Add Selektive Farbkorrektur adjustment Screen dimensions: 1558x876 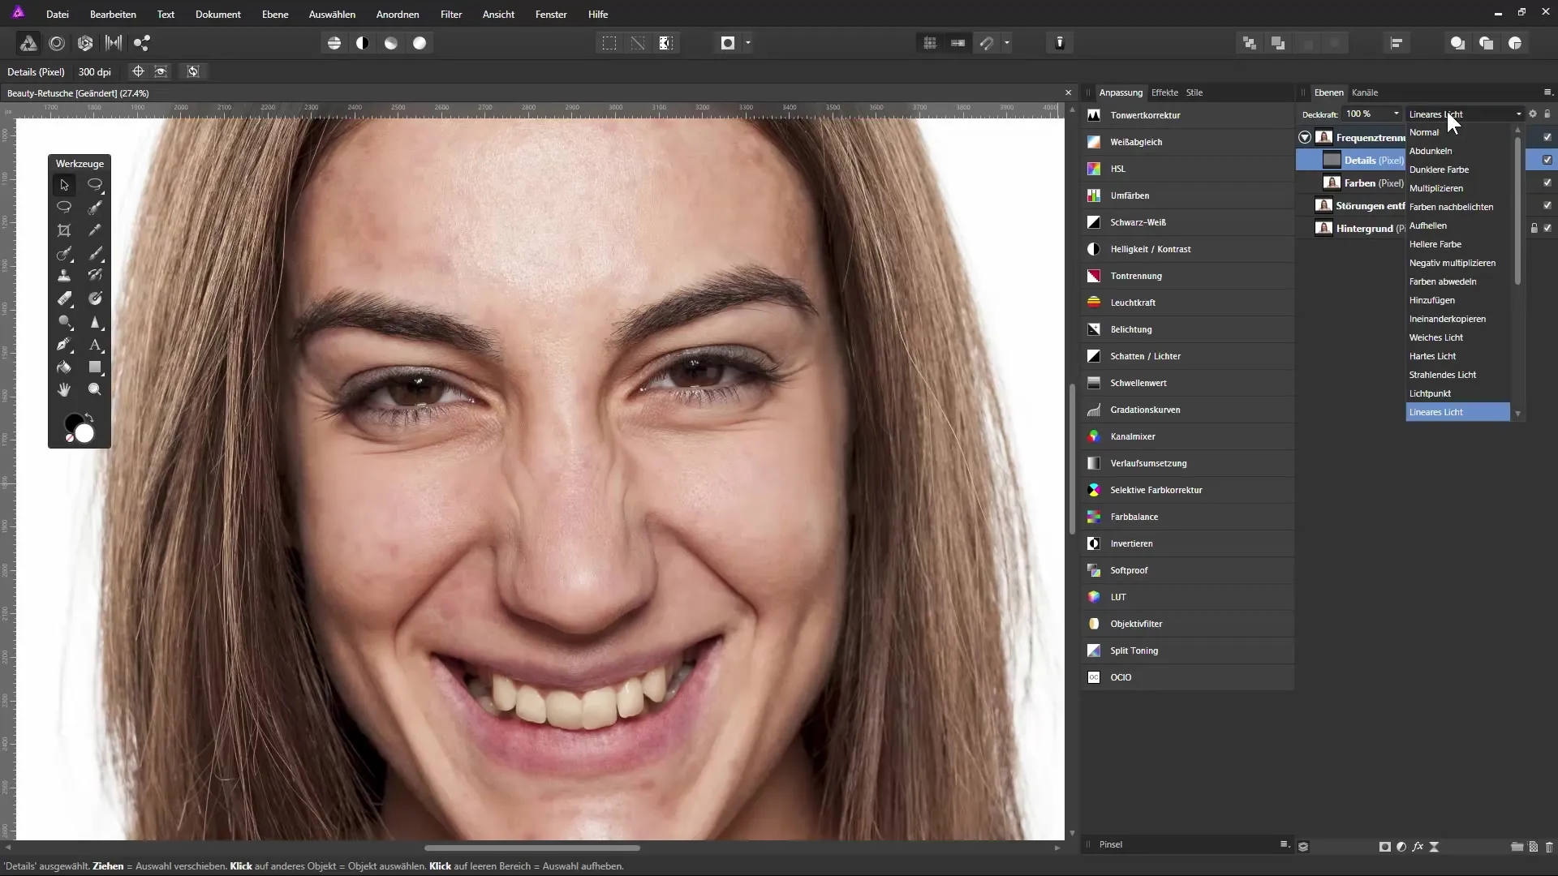click(1187, 490)
